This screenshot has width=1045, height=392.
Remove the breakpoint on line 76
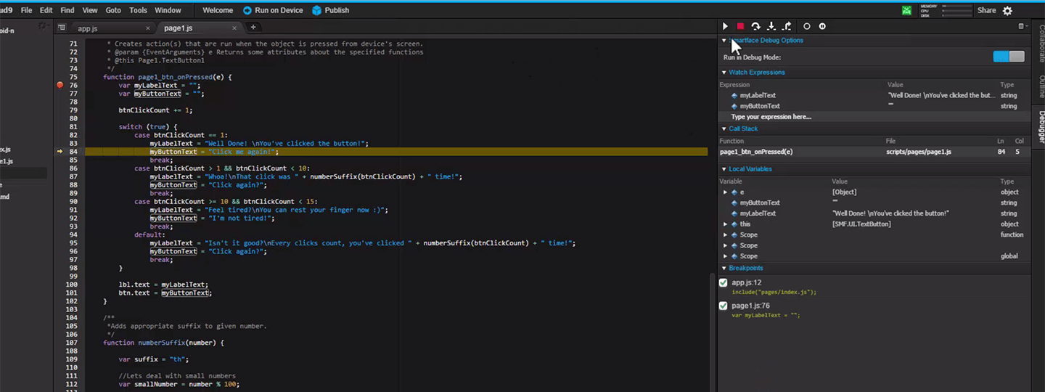pyautogui.click(x=60, y=85)
